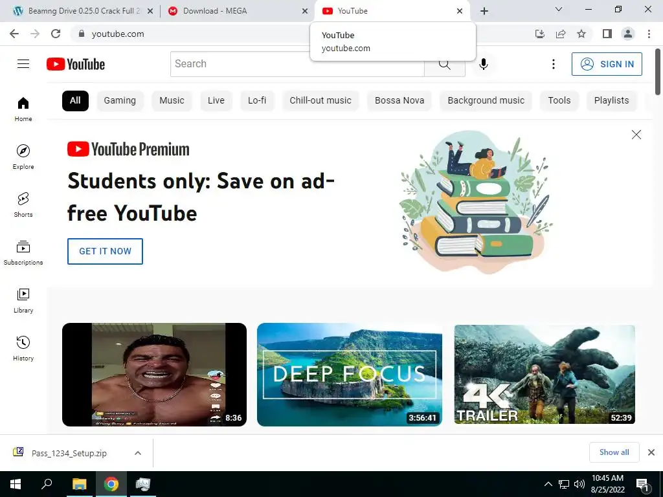The height and width of the screenshot is (497, 663).
Task: Open YouTube settings three-dot menu
Action: (x=553, y=64)
